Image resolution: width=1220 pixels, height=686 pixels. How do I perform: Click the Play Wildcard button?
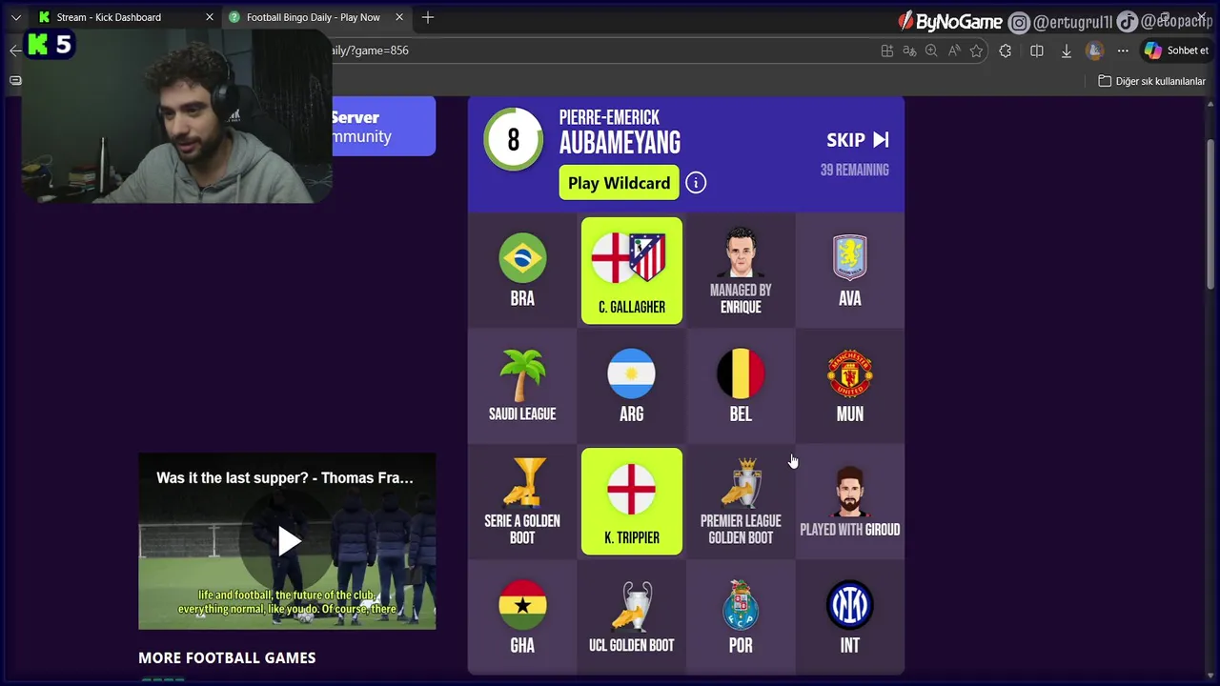[x=620, y=183]
